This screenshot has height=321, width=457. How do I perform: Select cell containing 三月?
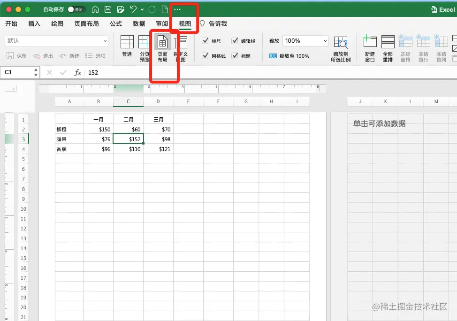tap(158, 120)
